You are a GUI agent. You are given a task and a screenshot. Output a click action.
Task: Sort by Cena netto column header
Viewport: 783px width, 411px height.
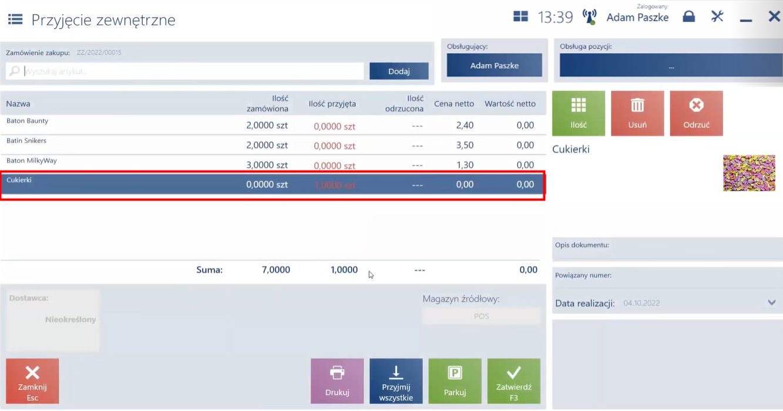tap(454, 104)
